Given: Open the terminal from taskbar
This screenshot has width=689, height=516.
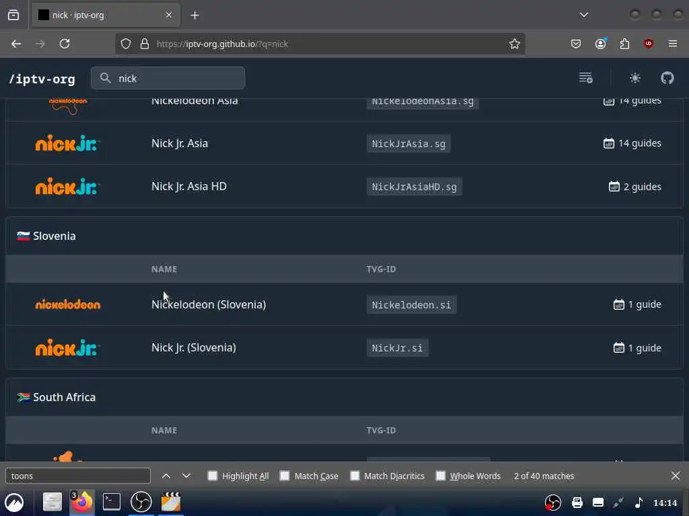Looking at the screenshot, I should [112, 502].
